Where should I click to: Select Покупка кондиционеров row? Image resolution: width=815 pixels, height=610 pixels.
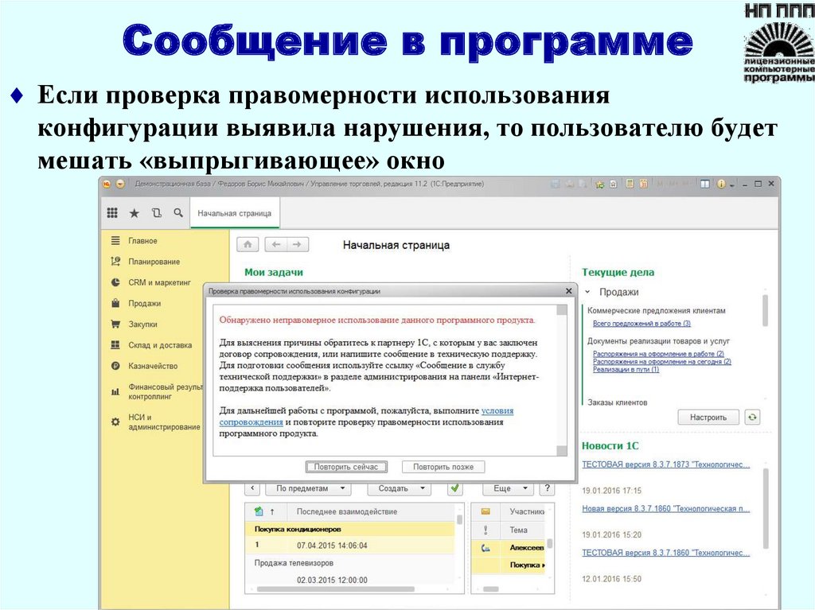[x=349, y=529]
